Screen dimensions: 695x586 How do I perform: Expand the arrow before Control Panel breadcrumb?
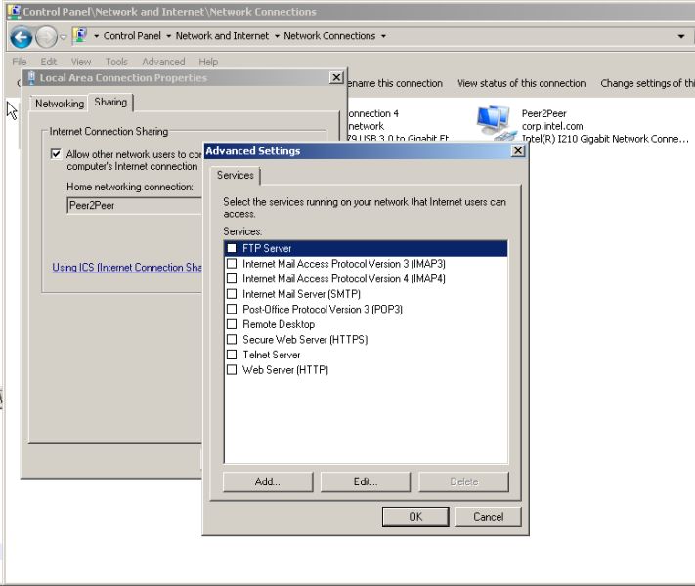tap(96, 36)
